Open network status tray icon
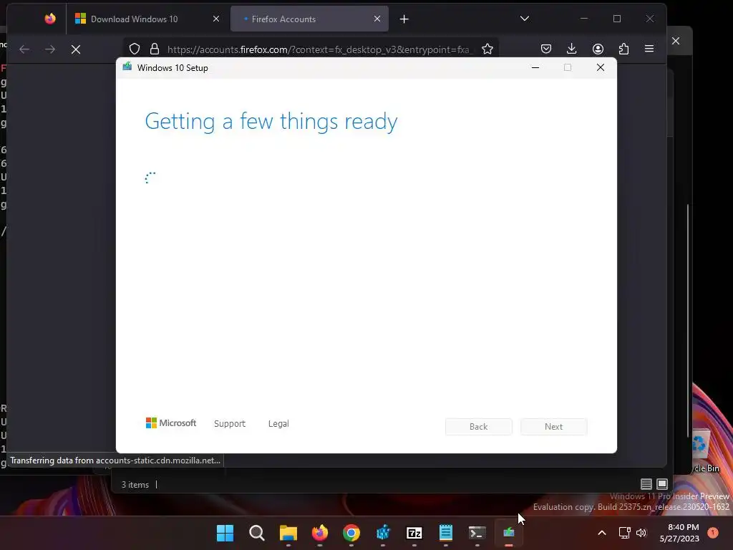Image resolution: width=733 pixels, height=550 pixels. [x=624, y=533]
